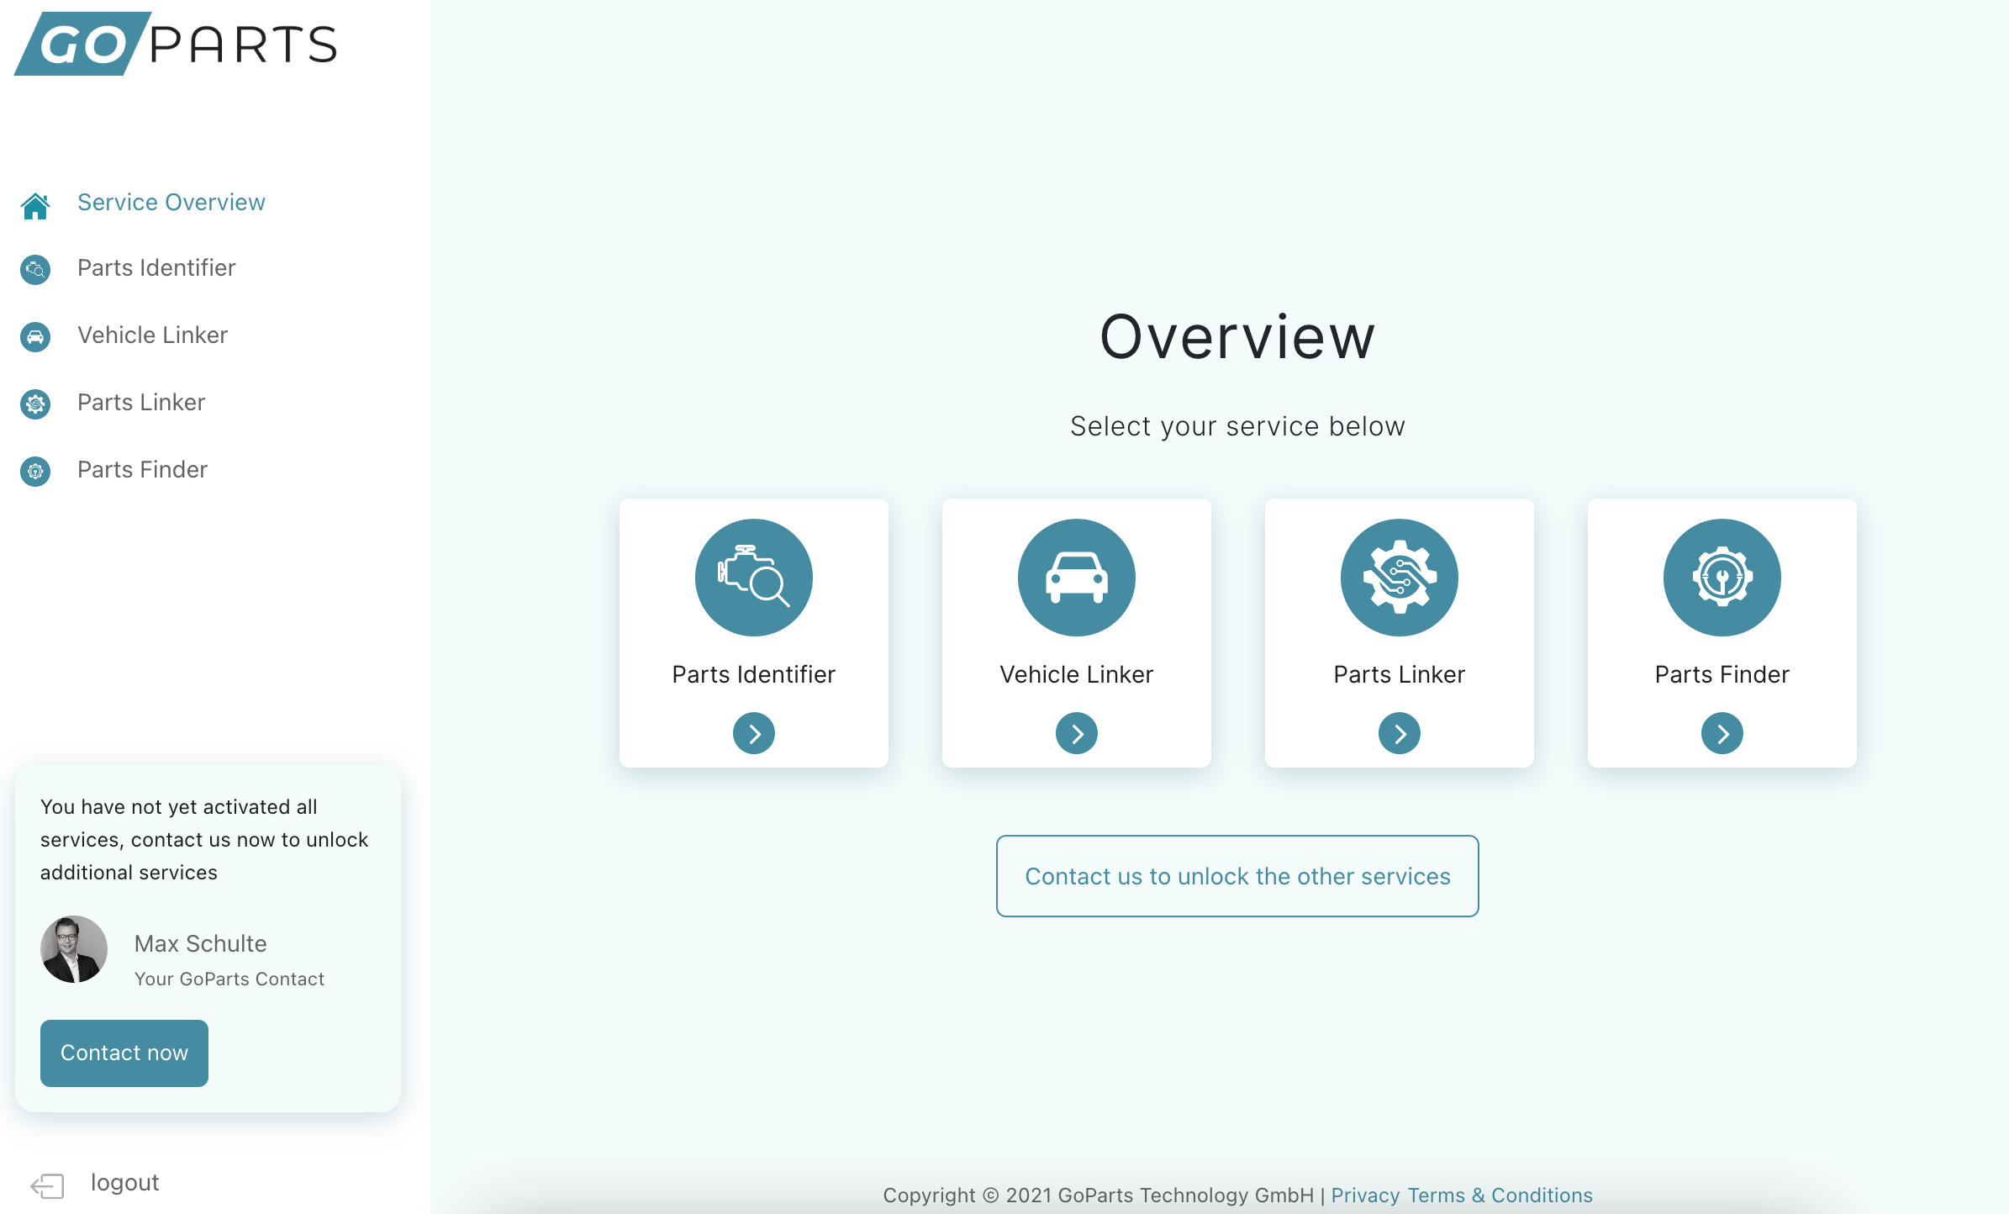Click the Overview page heading

[1237, 337]
